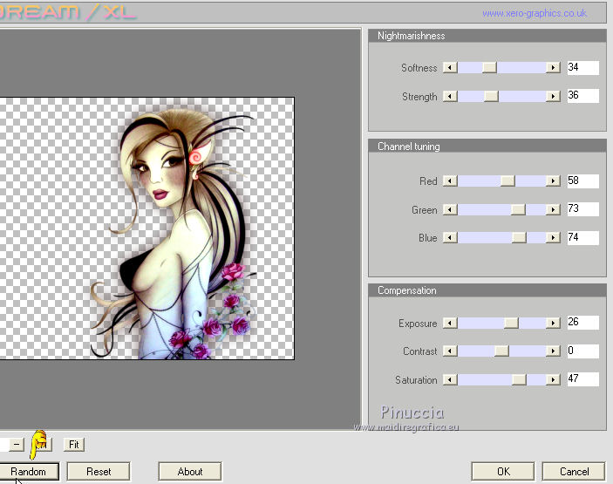Click the Red slider thumb
Viewport: 613px width, 484px height.
point(507,181)
